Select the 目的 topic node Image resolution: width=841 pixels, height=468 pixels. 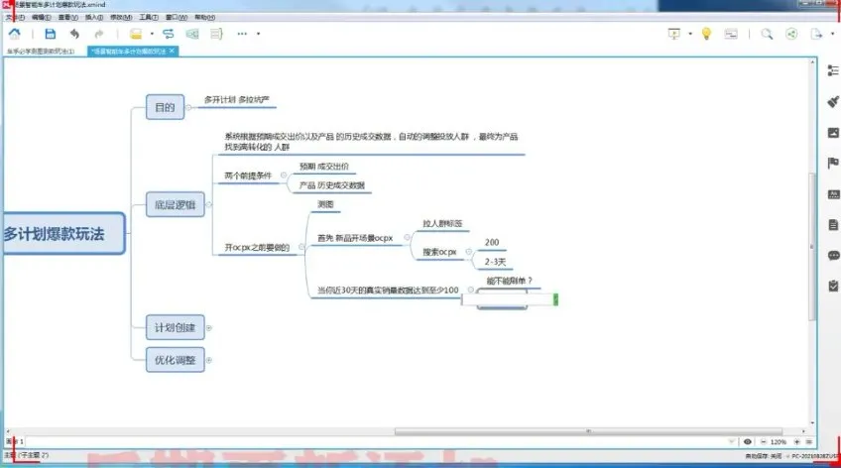tap(166, 107)
